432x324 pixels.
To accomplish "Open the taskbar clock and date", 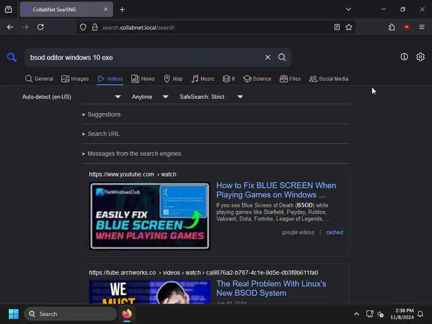I will click(x=402, y=314).
